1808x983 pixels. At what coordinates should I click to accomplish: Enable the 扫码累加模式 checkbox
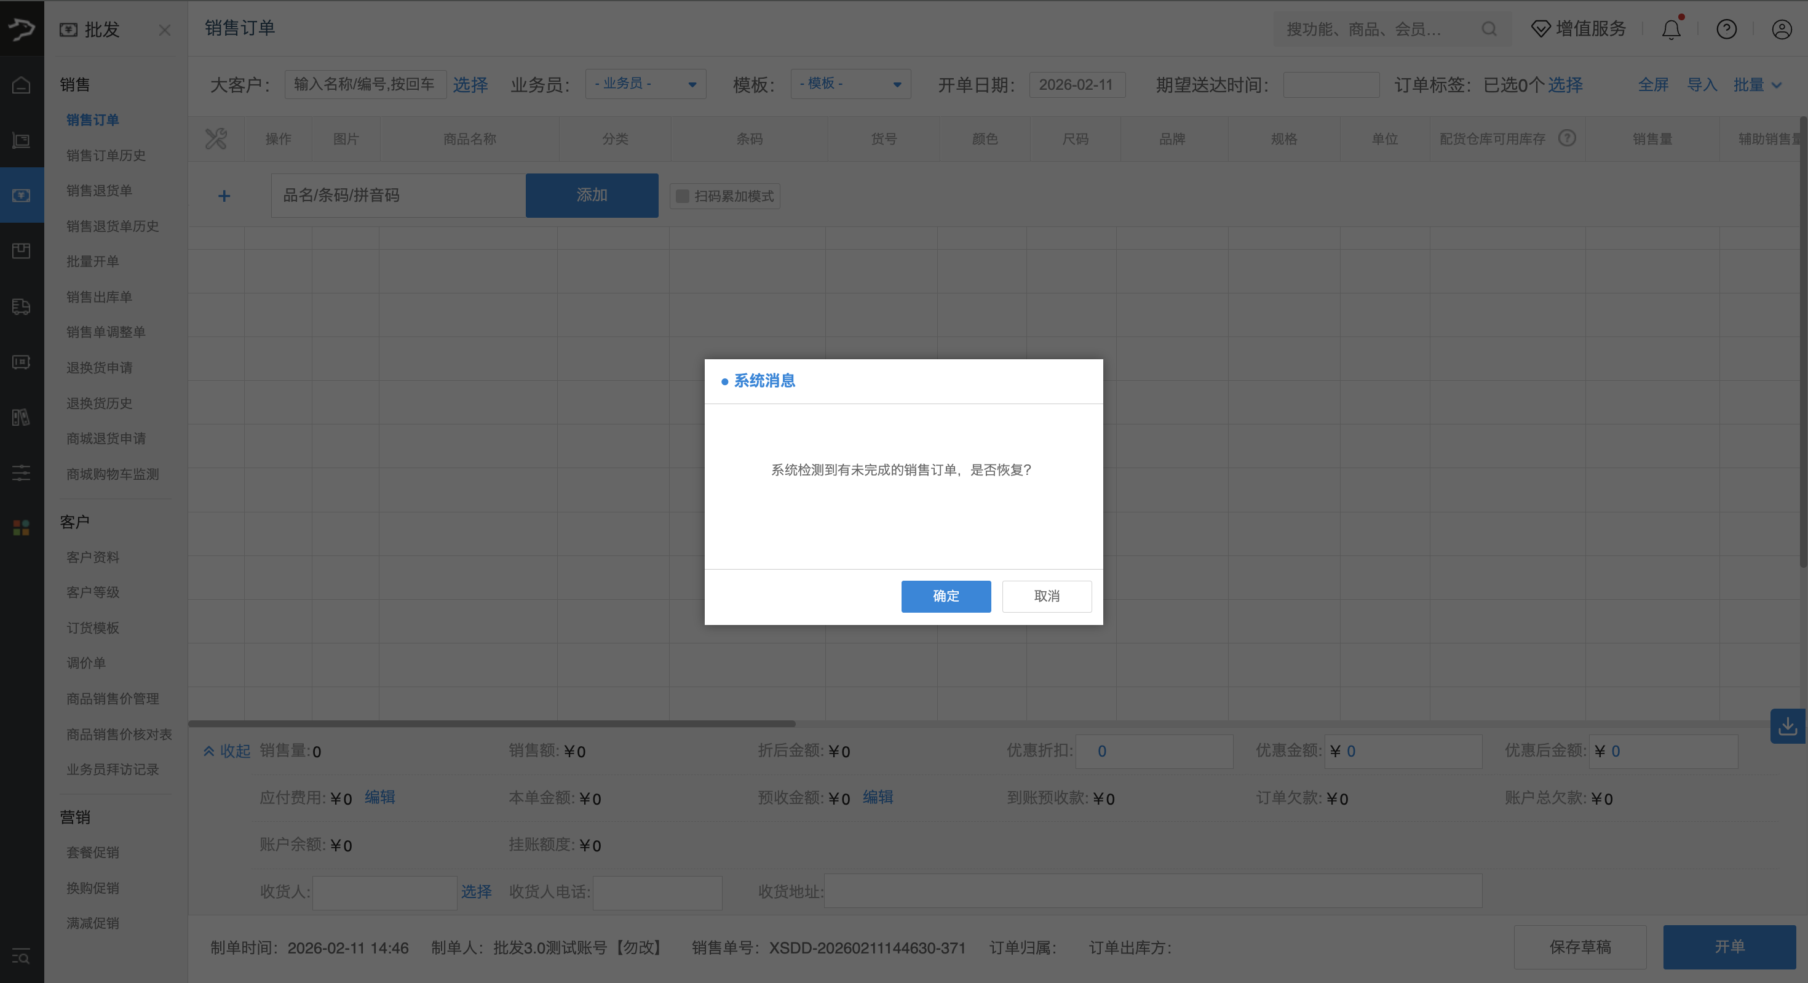pyautogui.click(x=682, y=196)
